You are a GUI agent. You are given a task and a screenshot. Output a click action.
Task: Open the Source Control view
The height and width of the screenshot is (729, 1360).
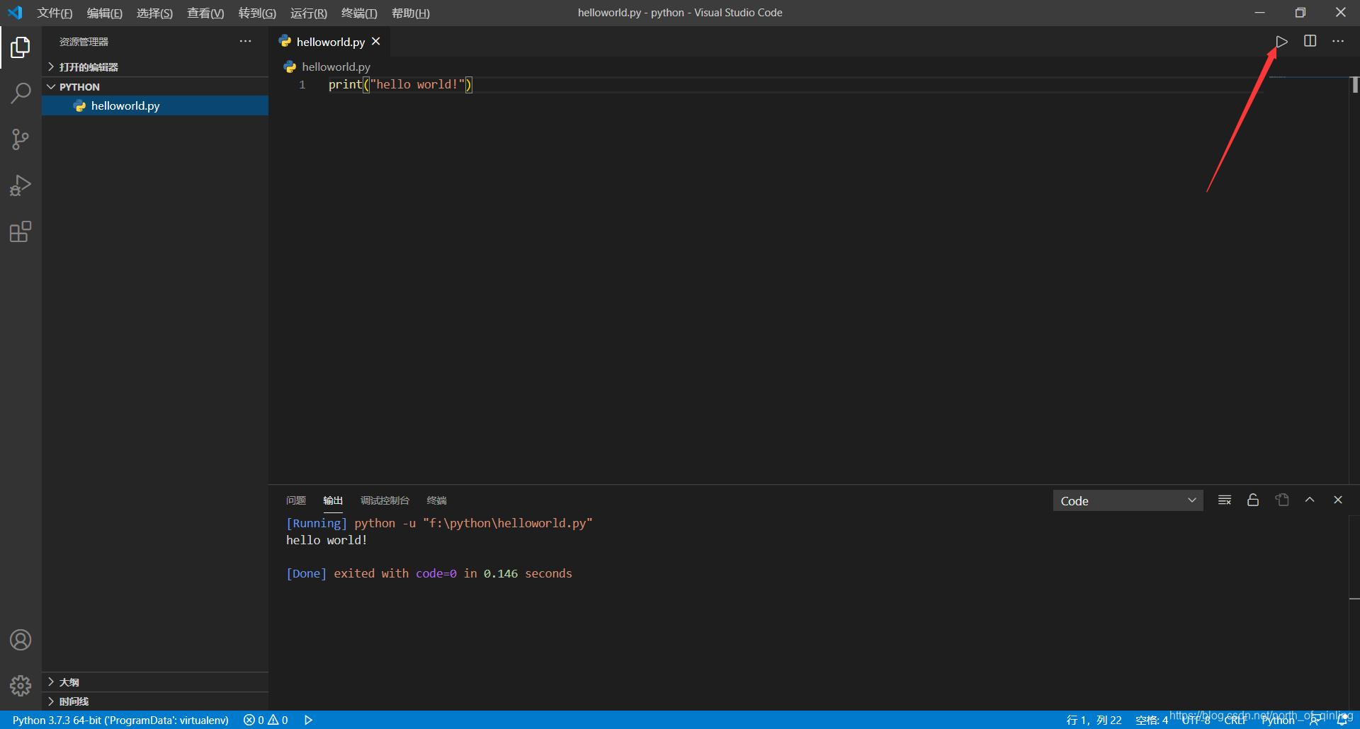coord(21,139)
